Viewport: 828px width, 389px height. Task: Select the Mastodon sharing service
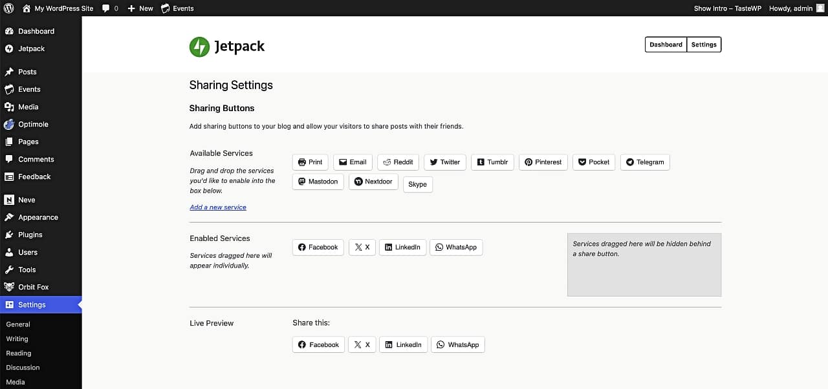[x=318, y=182]
